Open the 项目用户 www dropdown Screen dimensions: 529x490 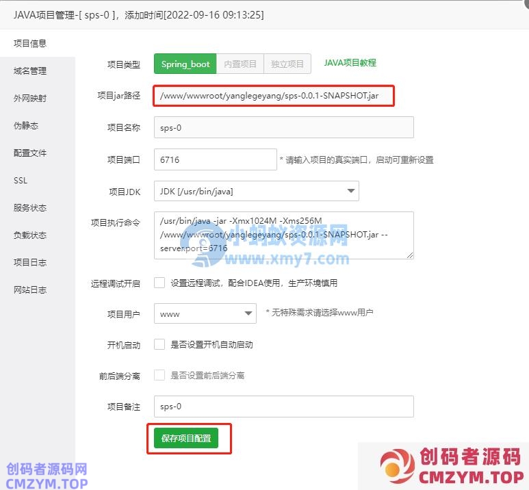[x=205, y=313]
